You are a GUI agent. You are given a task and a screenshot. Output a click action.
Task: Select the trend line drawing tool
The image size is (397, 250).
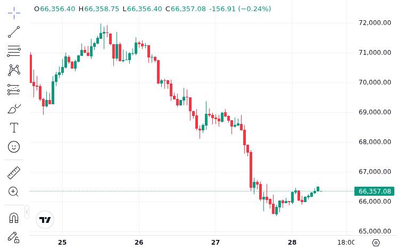pyautogui.click(x=14, y=32)
